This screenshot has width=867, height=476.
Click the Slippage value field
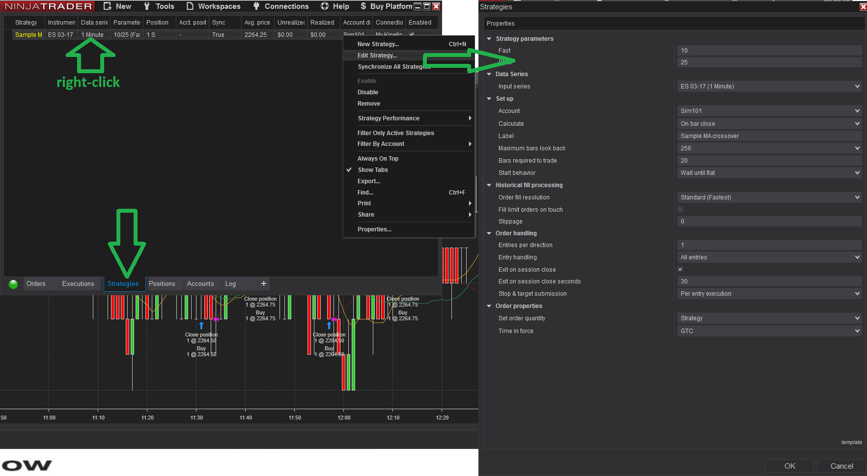tap(769, 222)
